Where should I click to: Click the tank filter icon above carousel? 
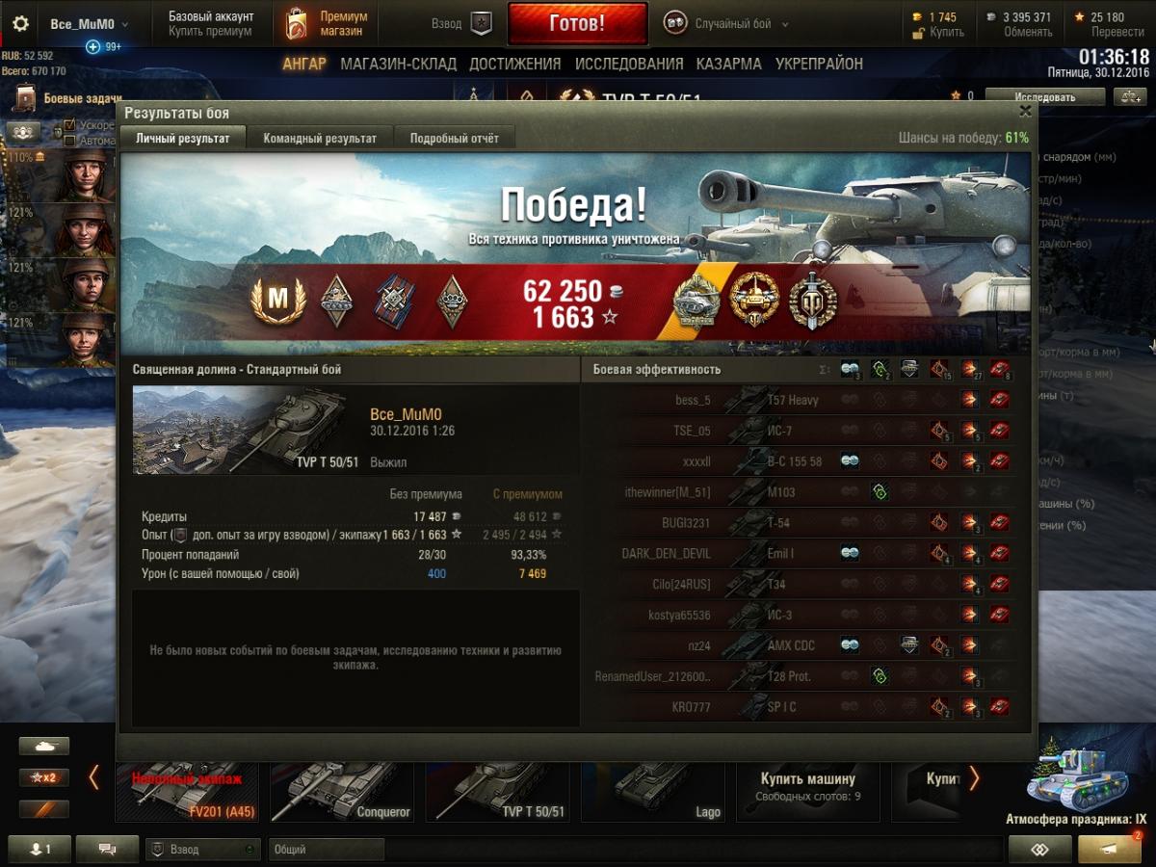click(44, 746)
